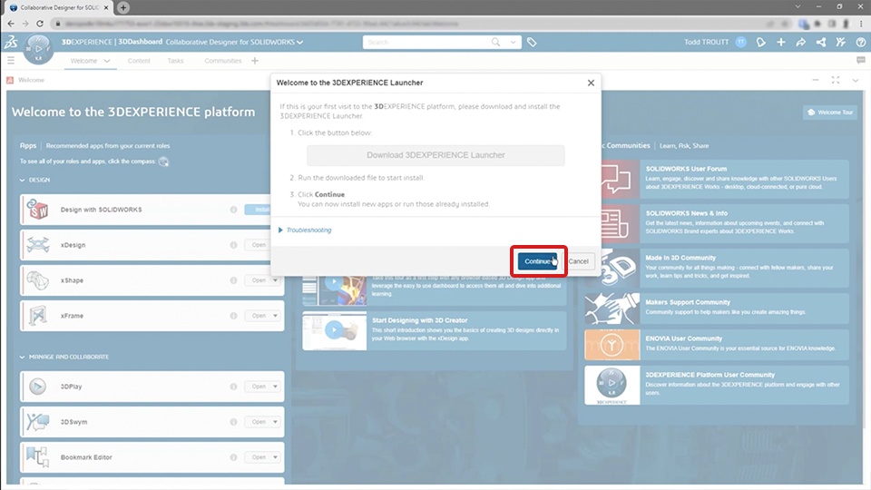The image size is (871, 490).
Task: Click the social network share icon
Action: coord(821,43)
